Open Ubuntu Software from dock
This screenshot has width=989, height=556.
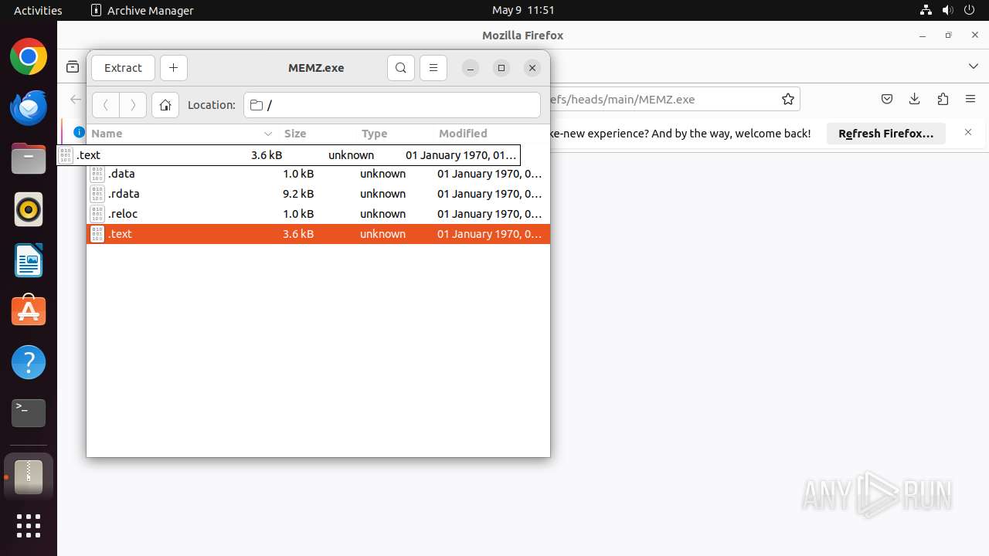29,311
